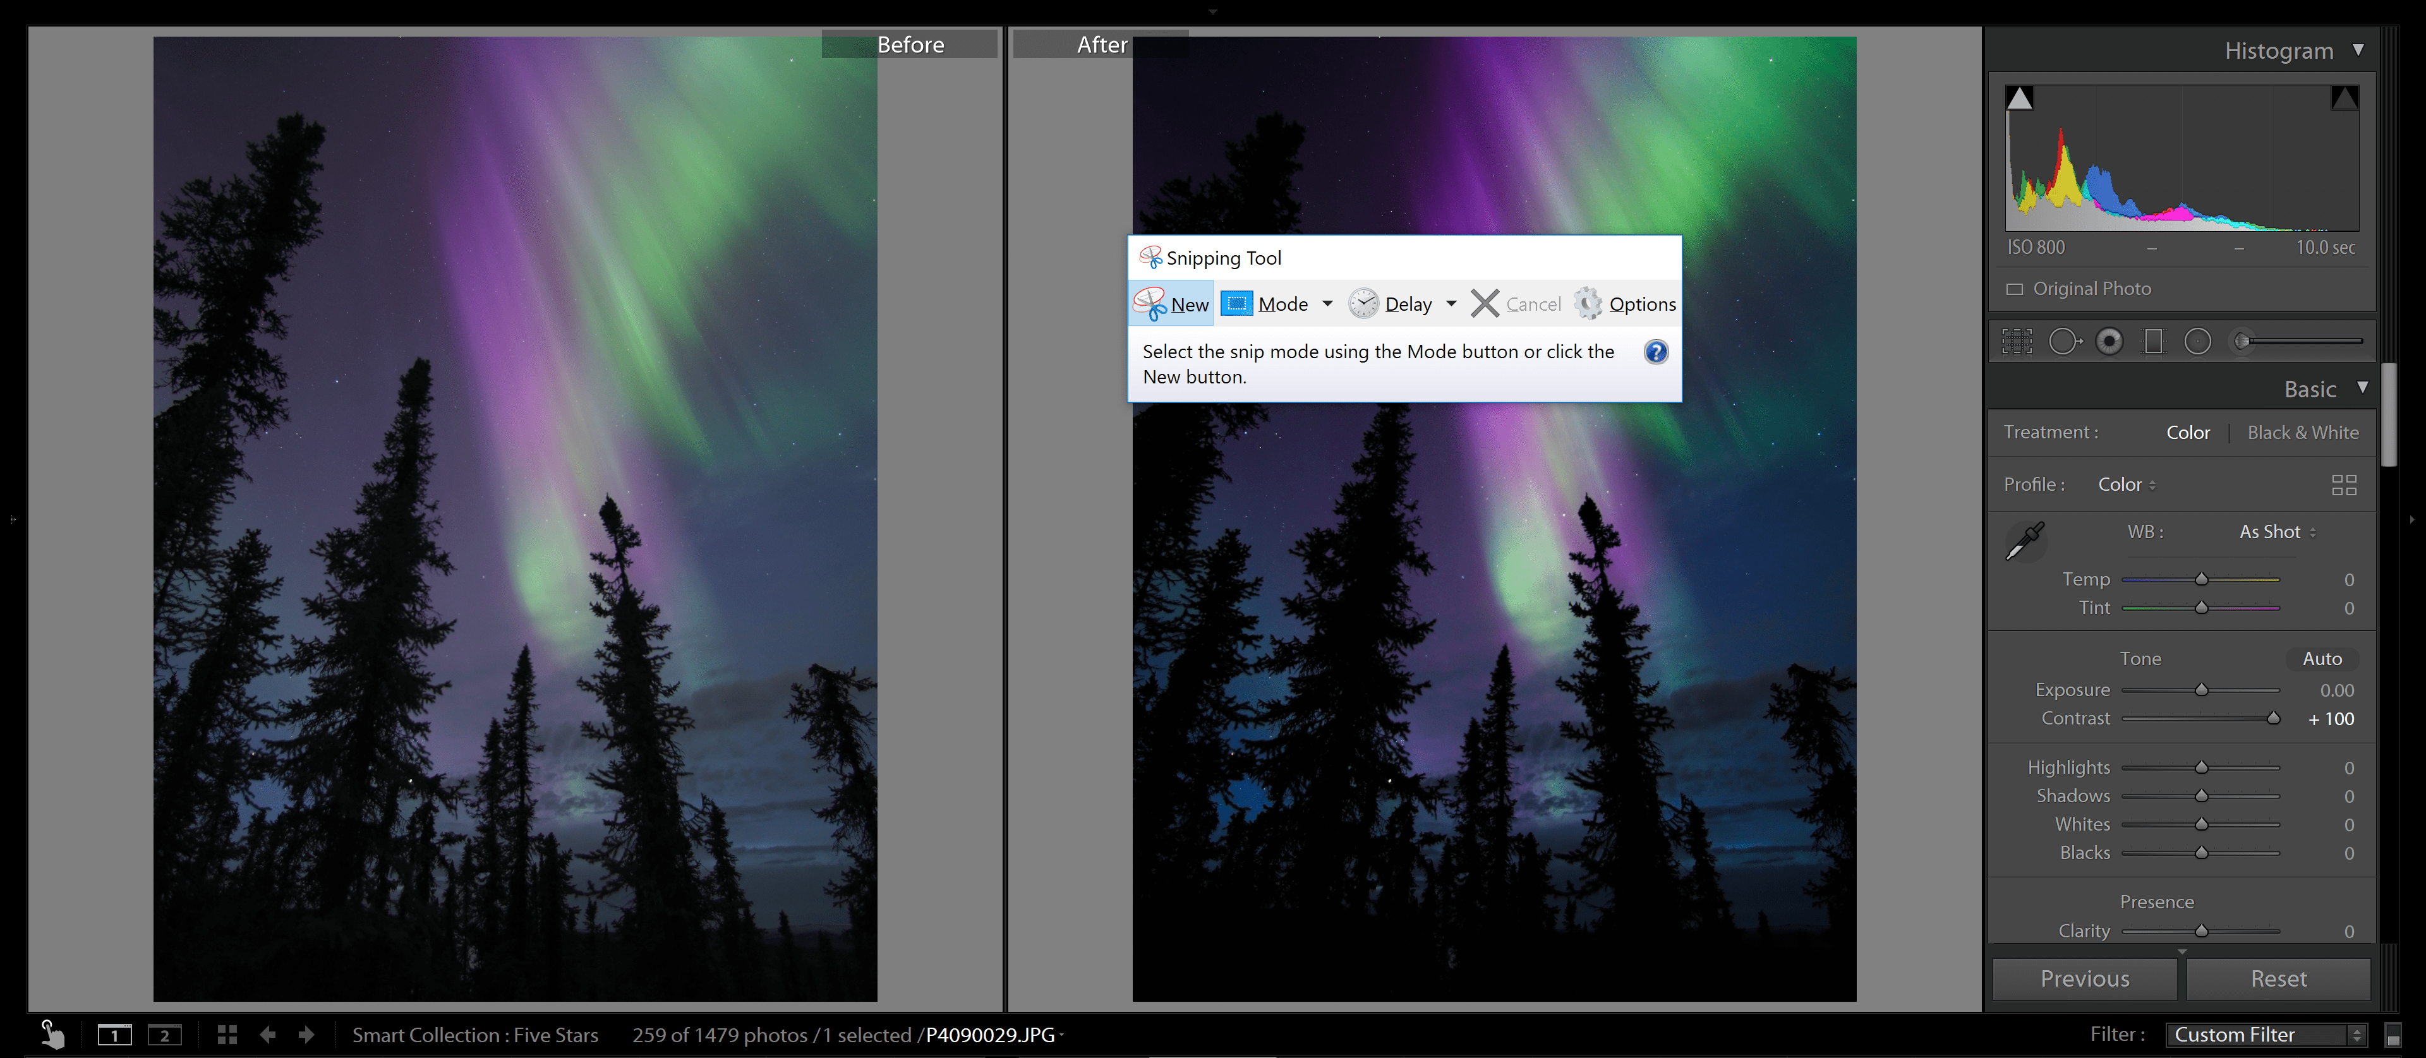The image size is (2426, 1058).
Task: Open Grid view in the toolbar
Action: coord(226,1035)
